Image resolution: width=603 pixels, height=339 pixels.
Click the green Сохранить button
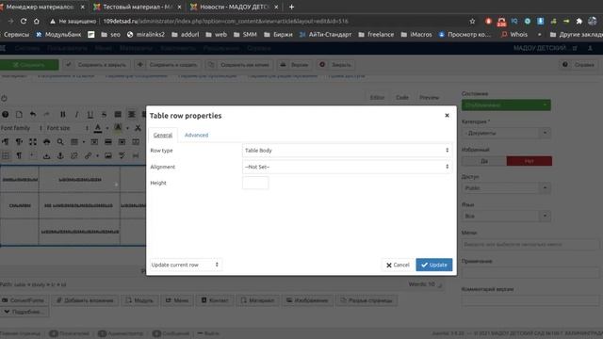point(29,65)
